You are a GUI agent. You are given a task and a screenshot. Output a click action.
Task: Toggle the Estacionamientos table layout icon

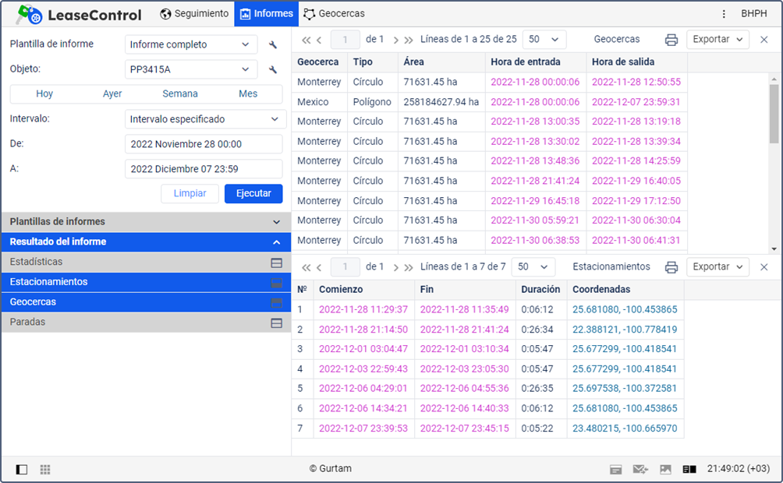click(276, 282)
